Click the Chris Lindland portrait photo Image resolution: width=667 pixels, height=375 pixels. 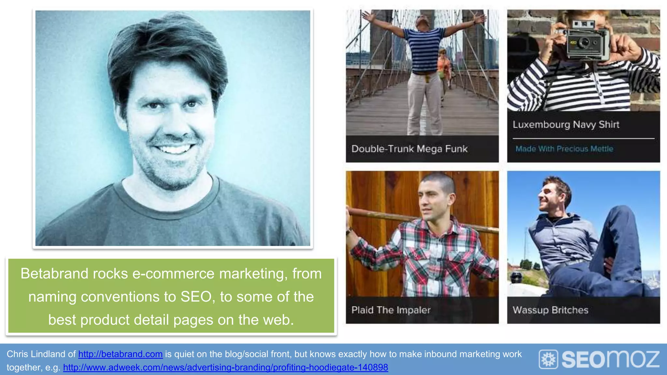point(173,128)
